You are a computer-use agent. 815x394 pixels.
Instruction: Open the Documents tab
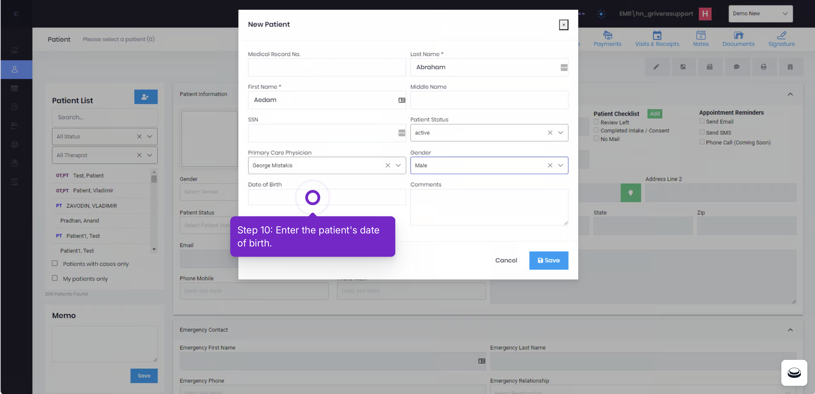(x=738, y=39)
